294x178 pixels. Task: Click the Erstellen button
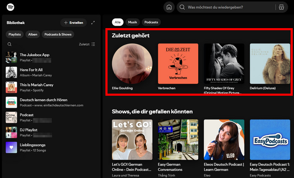click(x=73, y=23)
